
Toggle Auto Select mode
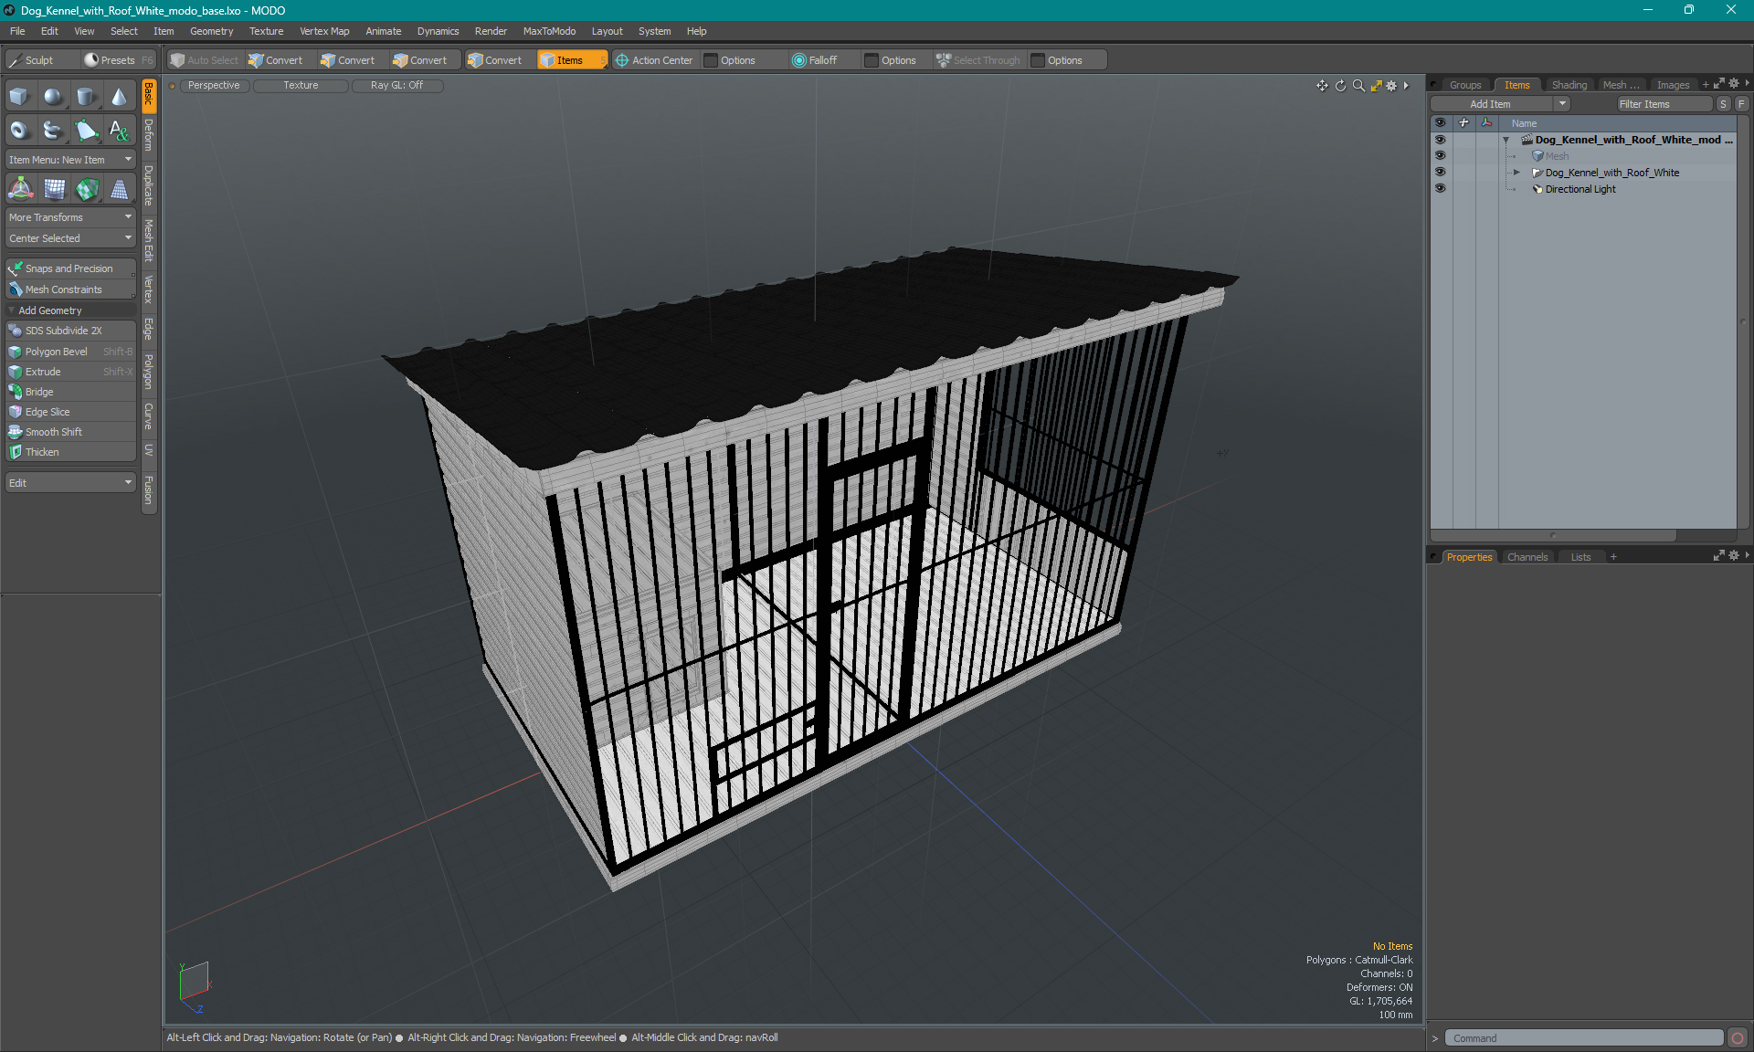(205, 60)
